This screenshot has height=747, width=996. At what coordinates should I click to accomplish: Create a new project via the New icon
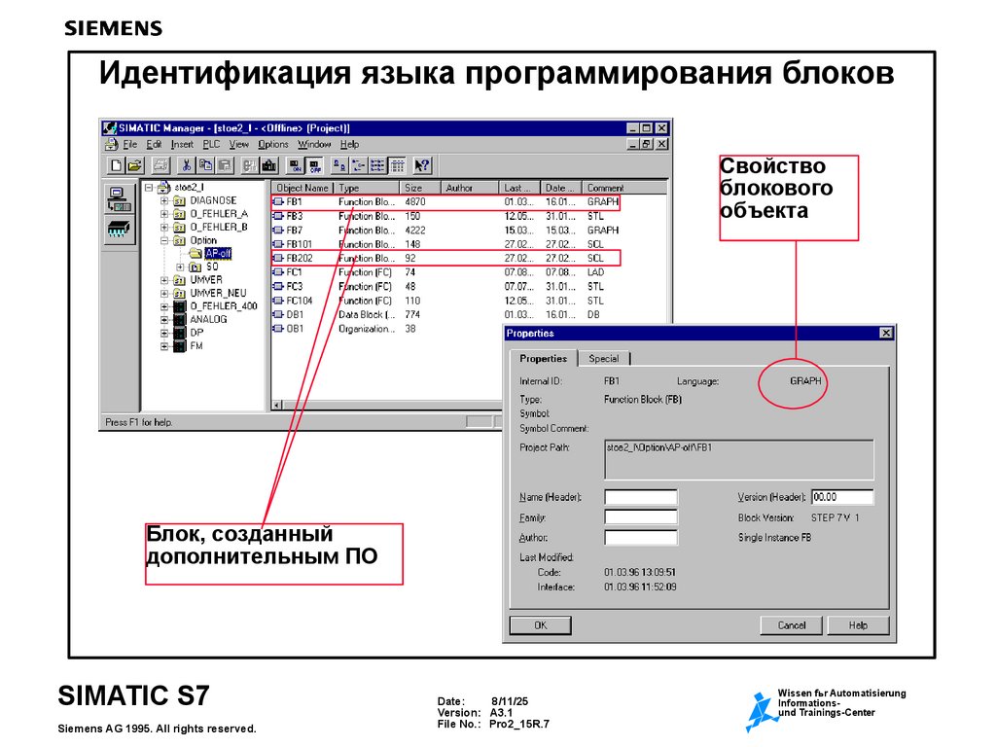(116, 165)
